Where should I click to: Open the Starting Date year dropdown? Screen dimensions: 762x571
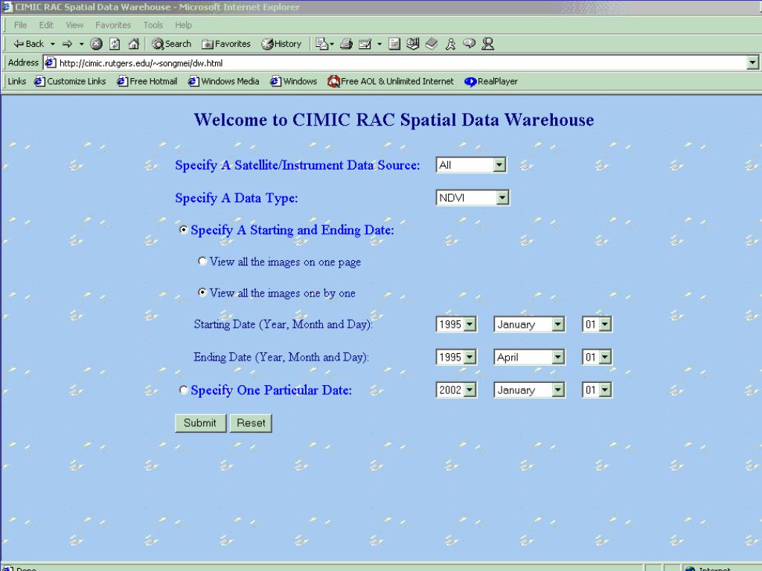[456, 324]
